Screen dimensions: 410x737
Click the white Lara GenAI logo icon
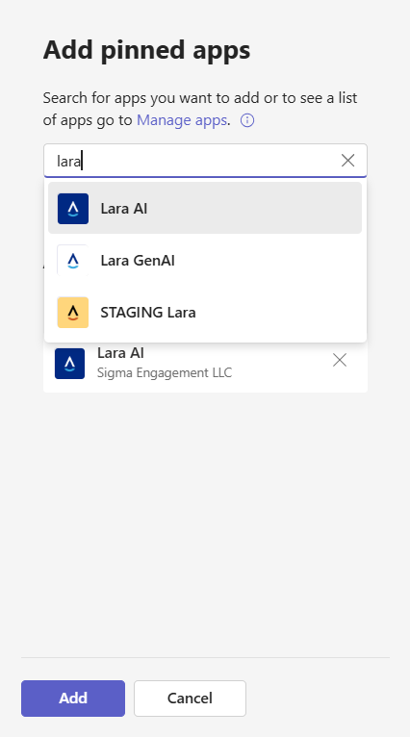click(73, 261)
